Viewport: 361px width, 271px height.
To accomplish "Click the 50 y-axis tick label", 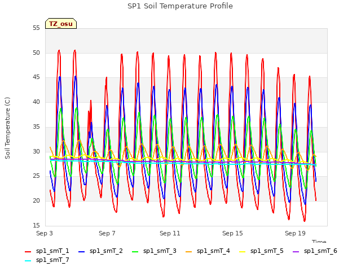I will (x=36, y=53).
